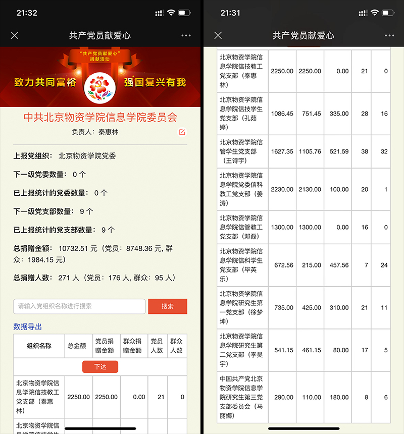Image resolution: width=404 pixels, height=434 pixels.
Task: Select the 研究生第一党支部 (徐梦坤) row
Action: (241, 307)
